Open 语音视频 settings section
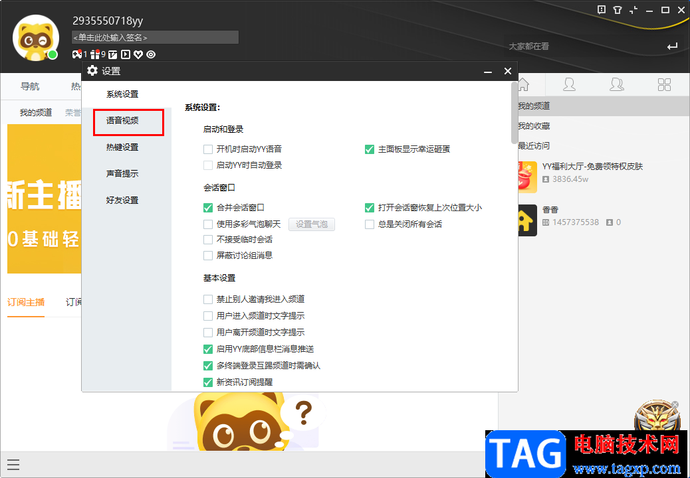Image resolution: width=690 pixels, height=478 pixels. 122,120
